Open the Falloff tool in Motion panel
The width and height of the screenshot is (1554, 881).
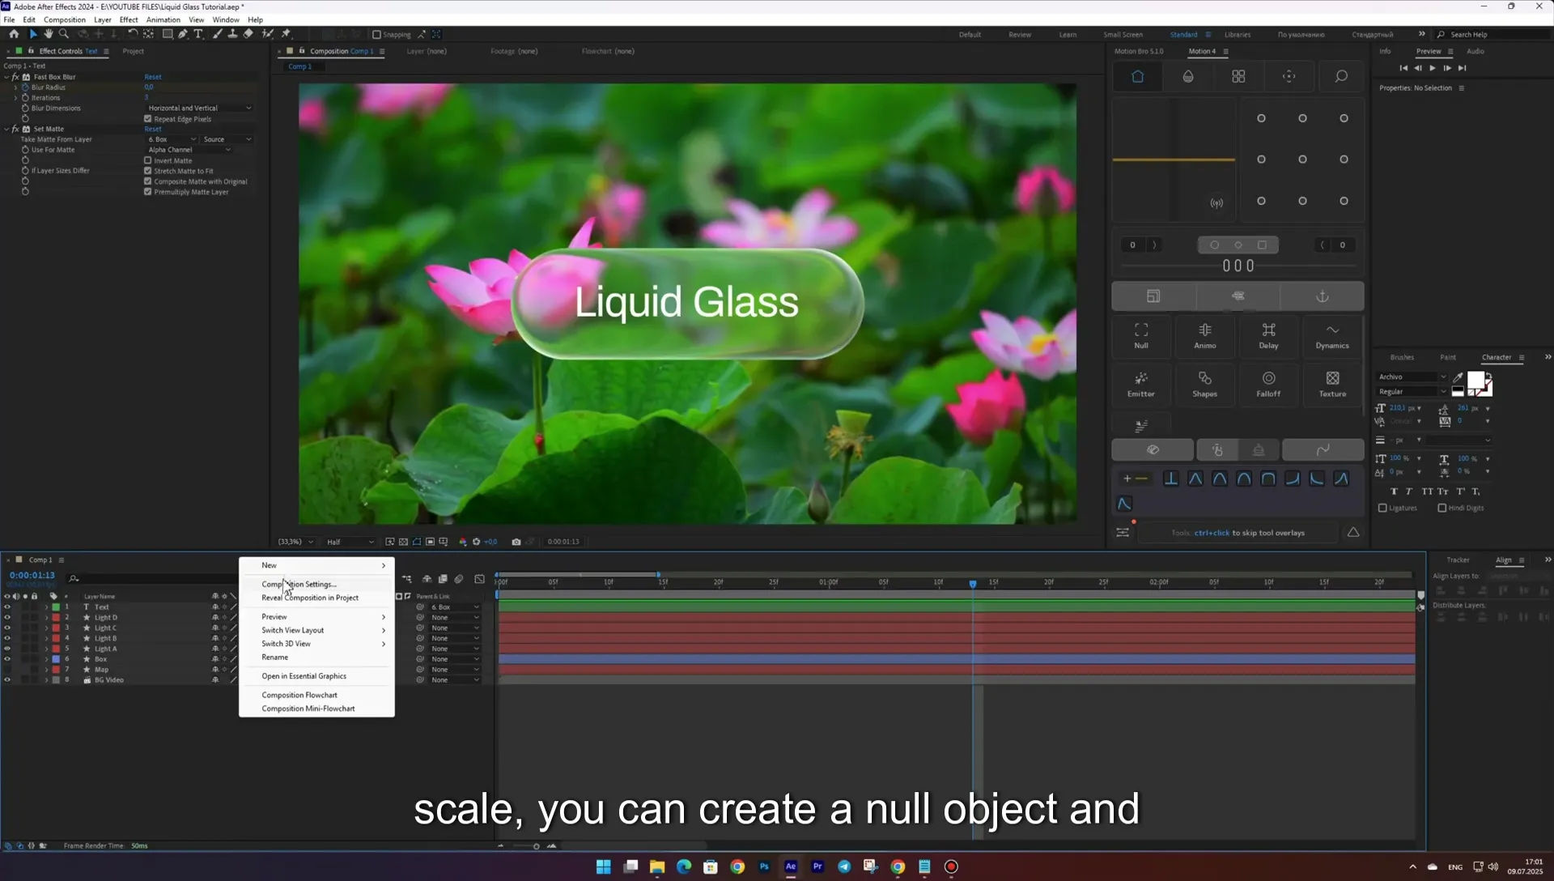coord(1268,384)
